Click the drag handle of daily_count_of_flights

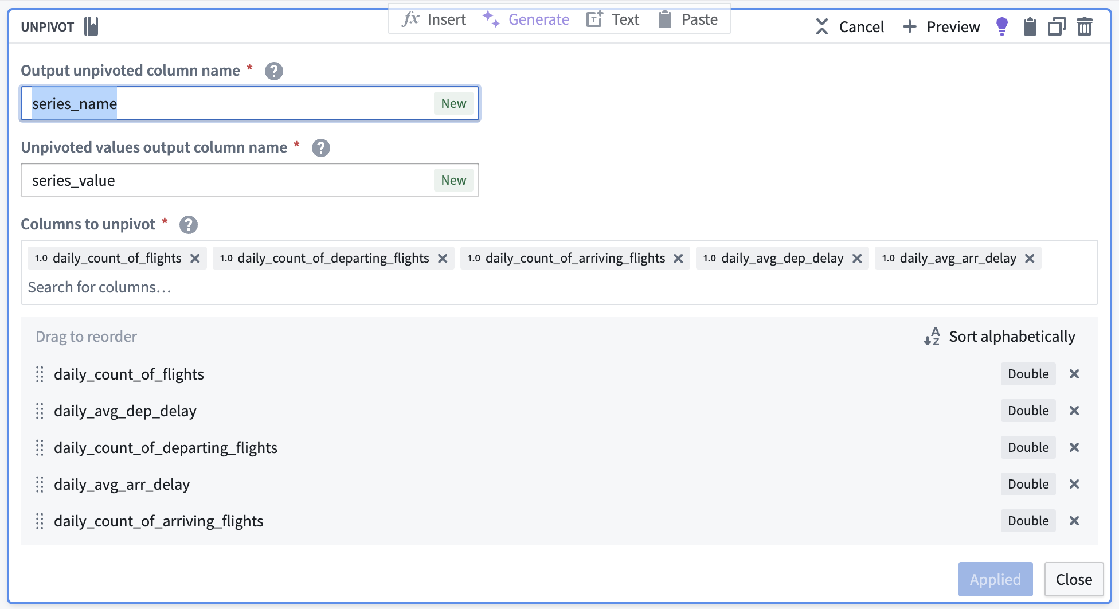[x=40, y=374]
